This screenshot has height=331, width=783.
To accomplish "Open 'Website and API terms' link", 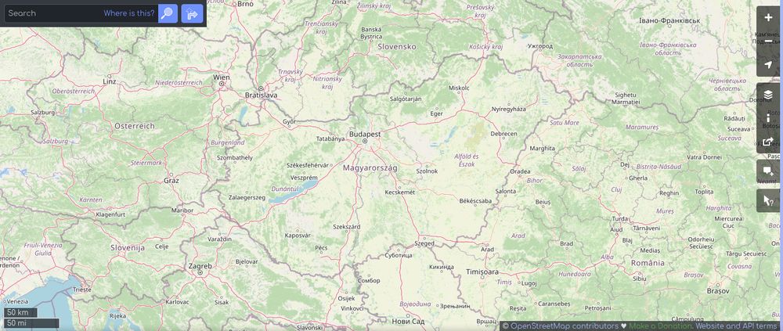I will click(736, 326).
